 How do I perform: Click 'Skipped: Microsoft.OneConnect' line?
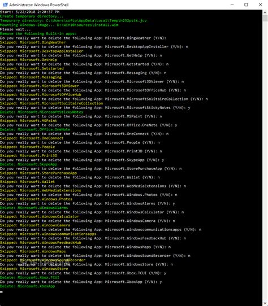(32, 138)
